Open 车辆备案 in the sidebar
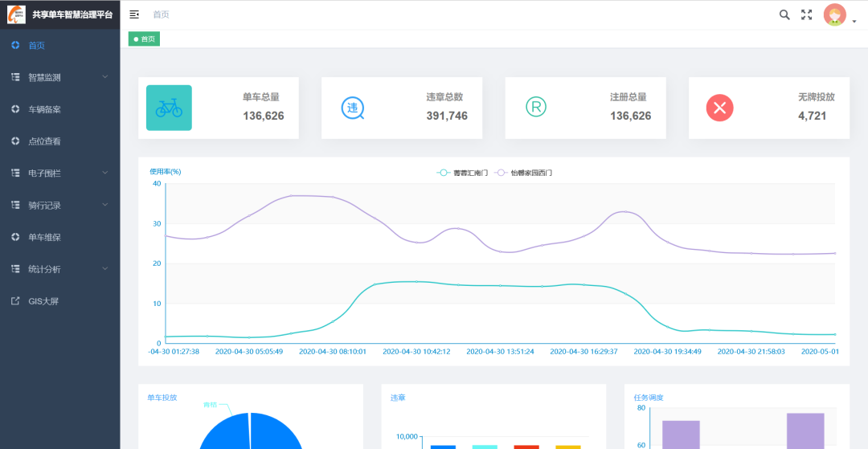Viewport: 868px width, 449px height. point(59,109)
